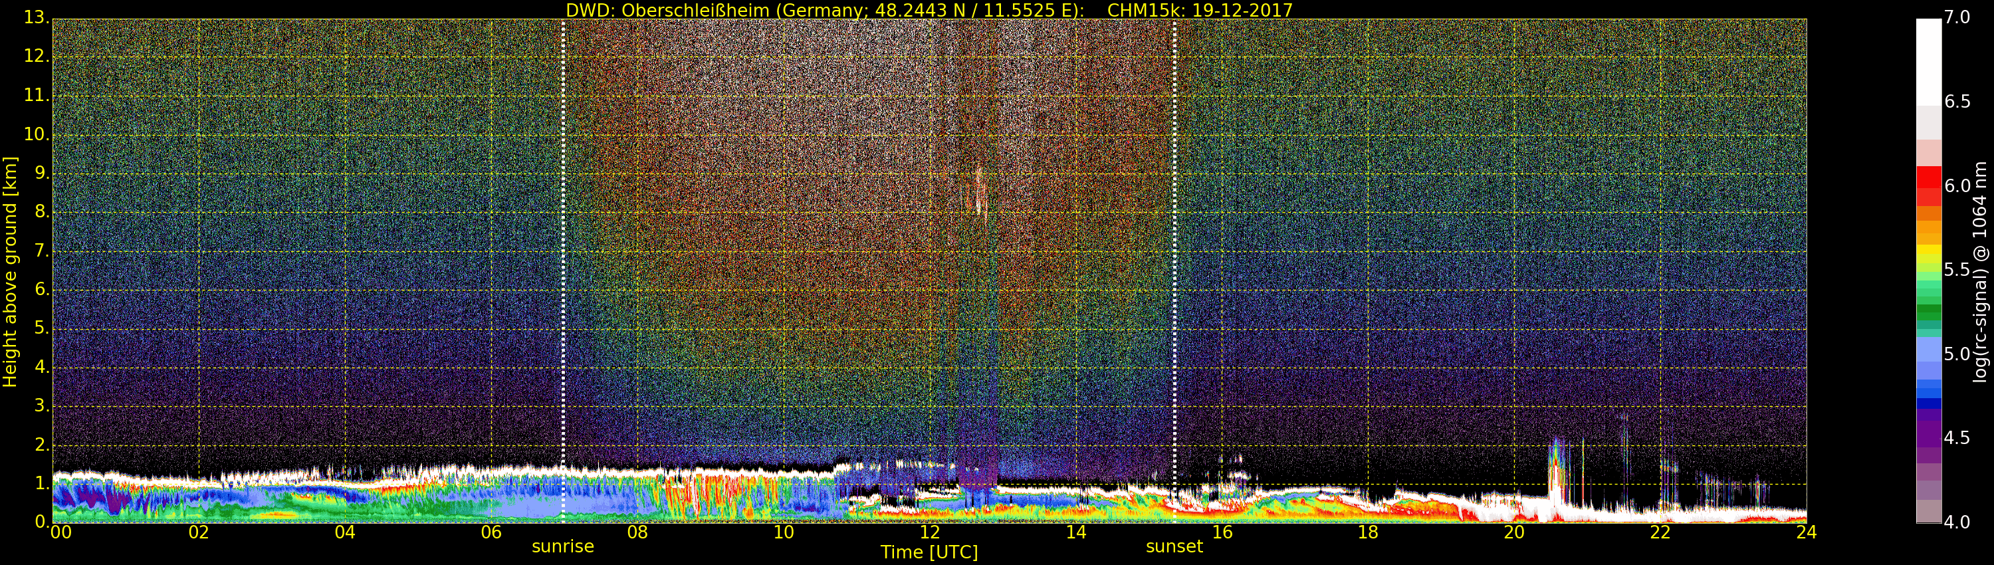
Task: Click the "5." height axis tick label
Action: (41, 328)
